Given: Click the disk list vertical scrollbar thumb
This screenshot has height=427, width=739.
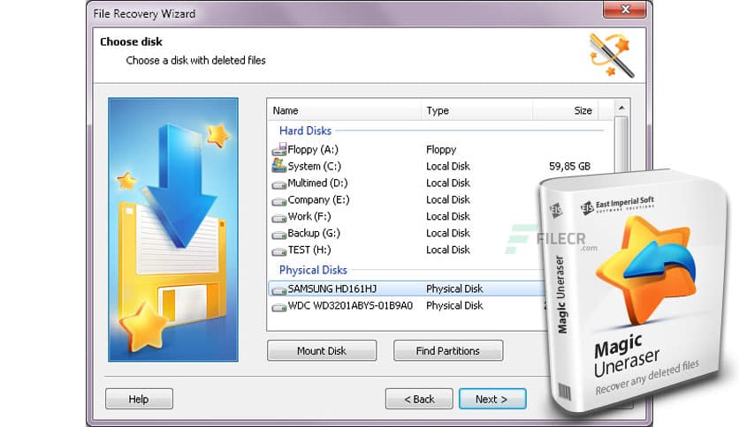Looking at the screenshot, I should 621,145.
